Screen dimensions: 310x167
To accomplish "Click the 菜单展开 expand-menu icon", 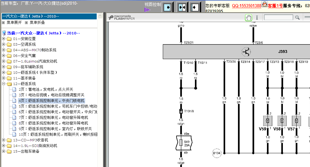I will click(3, 23).
